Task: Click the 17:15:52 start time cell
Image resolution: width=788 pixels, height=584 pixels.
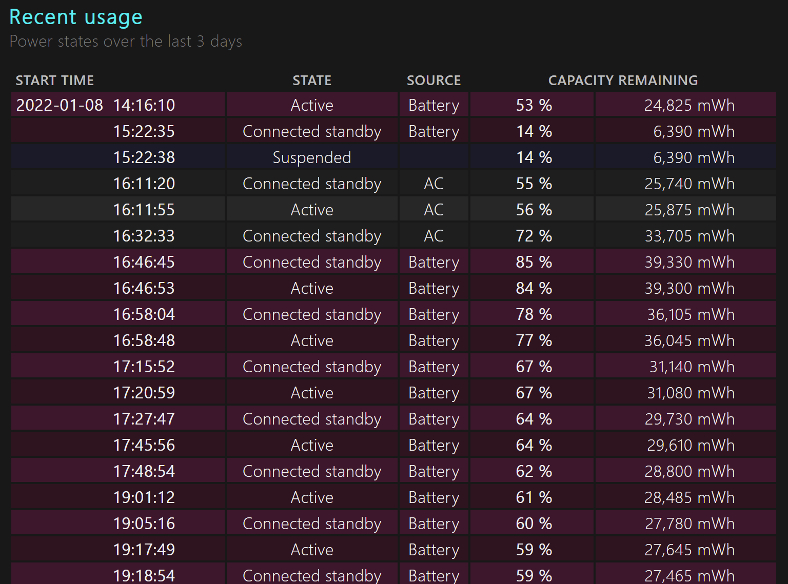Action: click(118, 366)
